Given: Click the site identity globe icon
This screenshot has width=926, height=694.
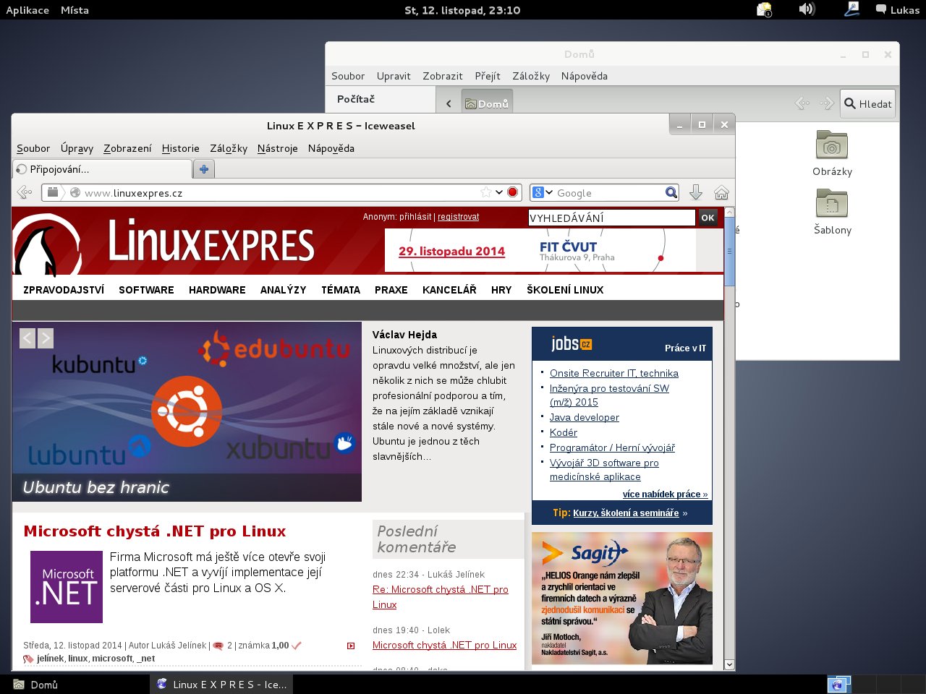Looking at the screenshot, I should (75, 192).
